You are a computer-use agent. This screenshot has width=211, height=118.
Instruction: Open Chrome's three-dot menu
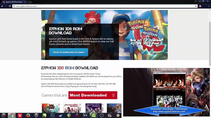coord(209,6)
